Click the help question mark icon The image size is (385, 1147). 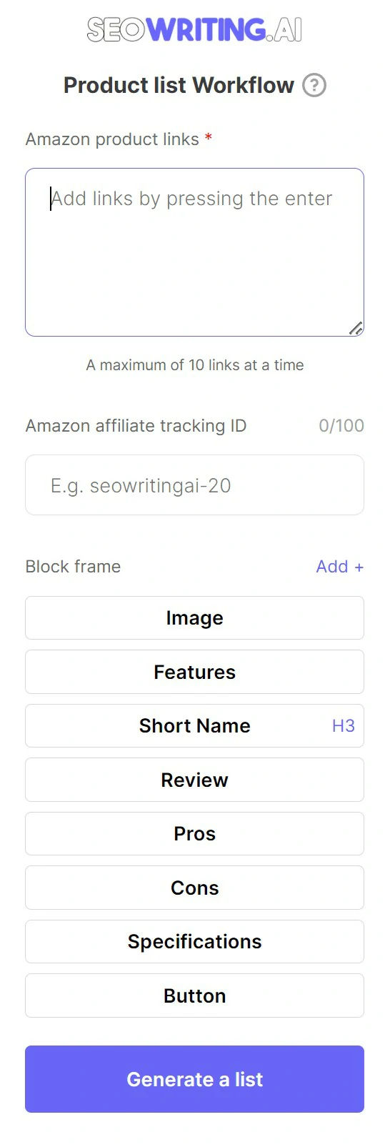click(x=314, y=85)
